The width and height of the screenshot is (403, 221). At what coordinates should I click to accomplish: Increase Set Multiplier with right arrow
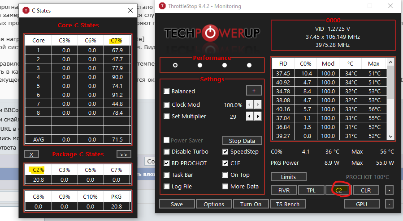tap(258, 116)
